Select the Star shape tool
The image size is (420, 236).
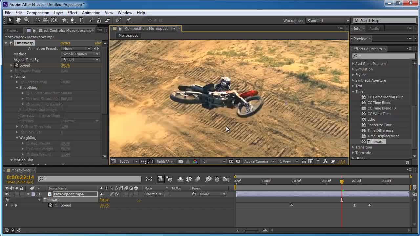tap(64, 20)
